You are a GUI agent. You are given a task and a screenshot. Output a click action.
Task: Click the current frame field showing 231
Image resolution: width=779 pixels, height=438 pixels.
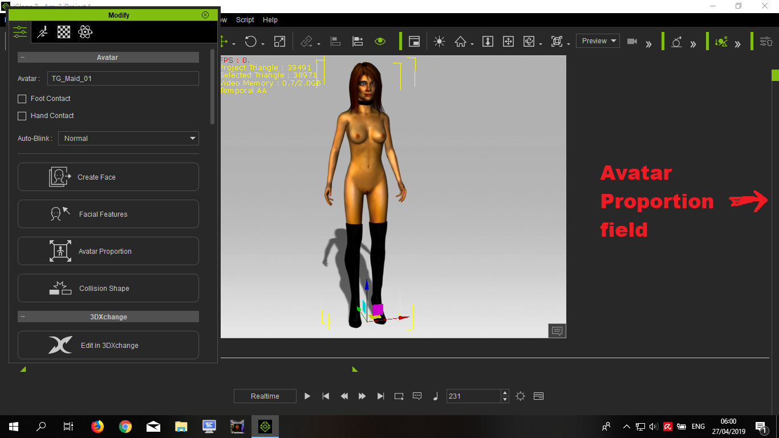473,396
